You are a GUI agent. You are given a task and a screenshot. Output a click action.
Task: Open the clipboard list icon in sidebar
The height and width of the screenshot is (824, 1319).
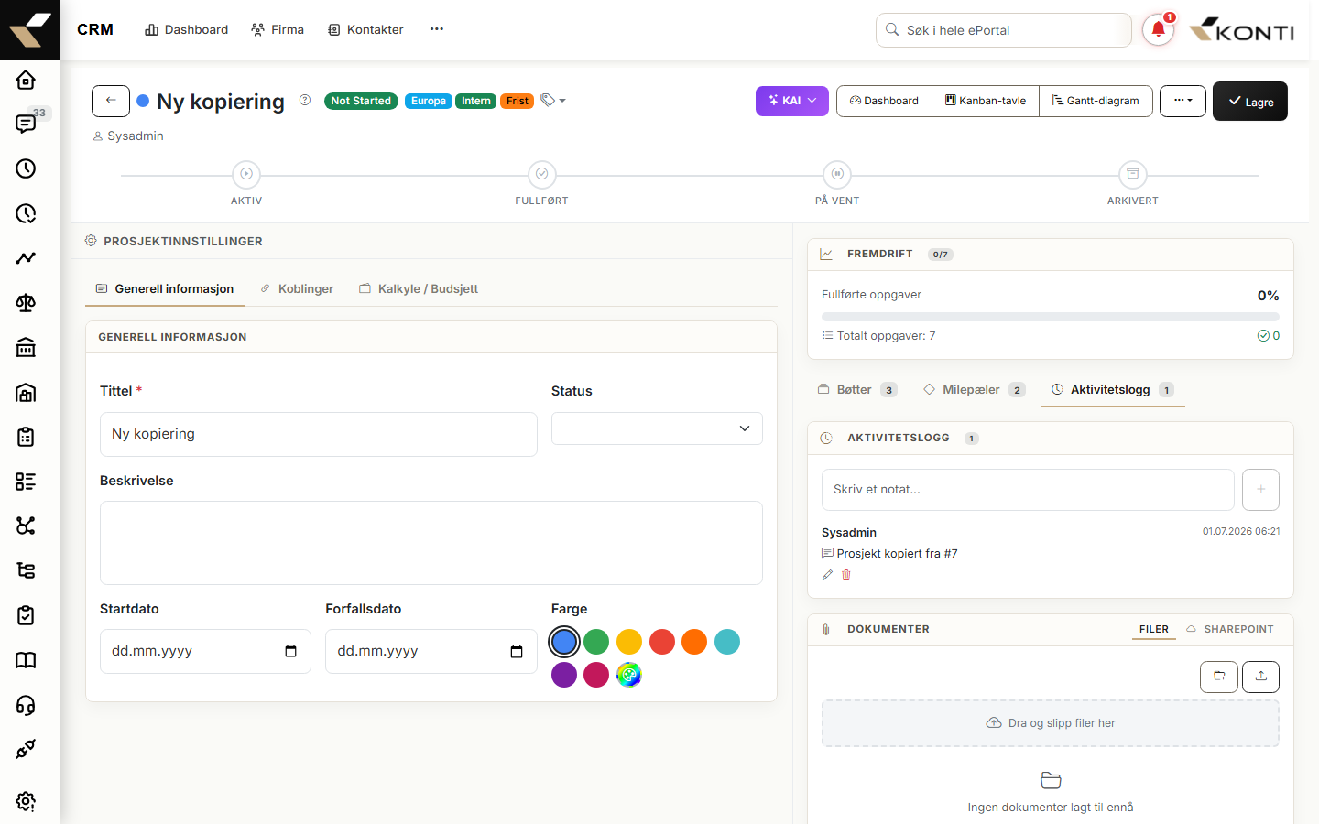[26, 437]
